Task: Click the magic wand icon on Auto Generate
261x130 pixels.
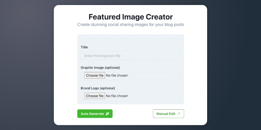Action: [x=108, y=114]
